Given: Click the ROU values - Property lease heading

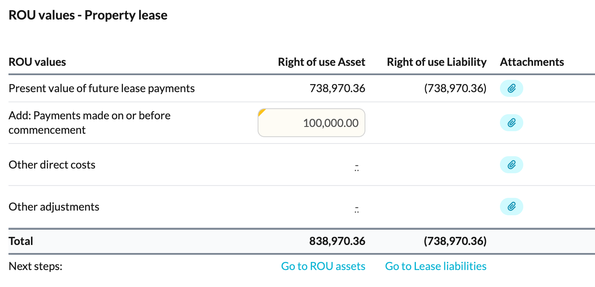Looking at the screenshot, I should pos(88,16).
